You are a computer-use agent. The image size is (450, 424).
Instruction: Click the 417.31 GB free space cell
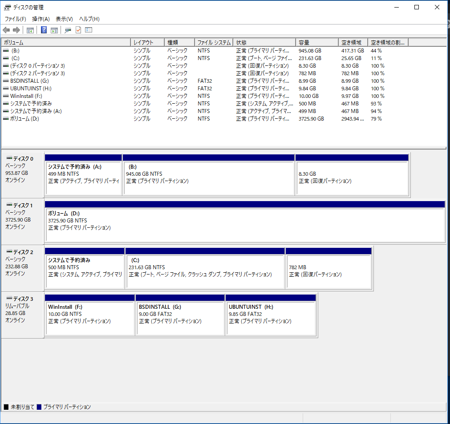[x=353, y=51]
